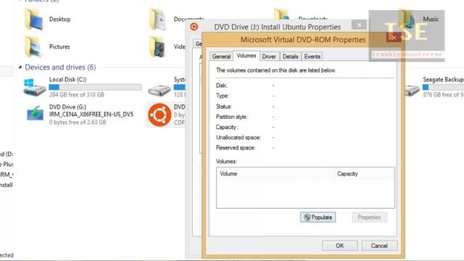Collapse the Devices and drives group
The width and height of the screenshot is (464, 261).
[x=20, y=67]
